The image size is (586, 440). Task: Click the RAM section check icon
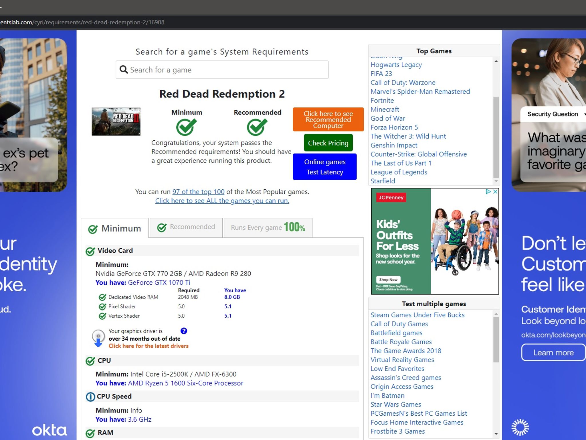(90, 433)
